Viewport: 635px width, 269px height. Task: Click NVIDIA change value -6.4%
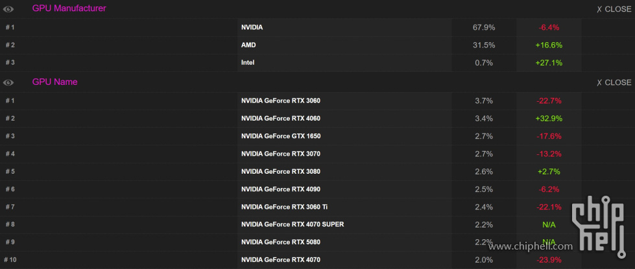click(x=549, y=27)
